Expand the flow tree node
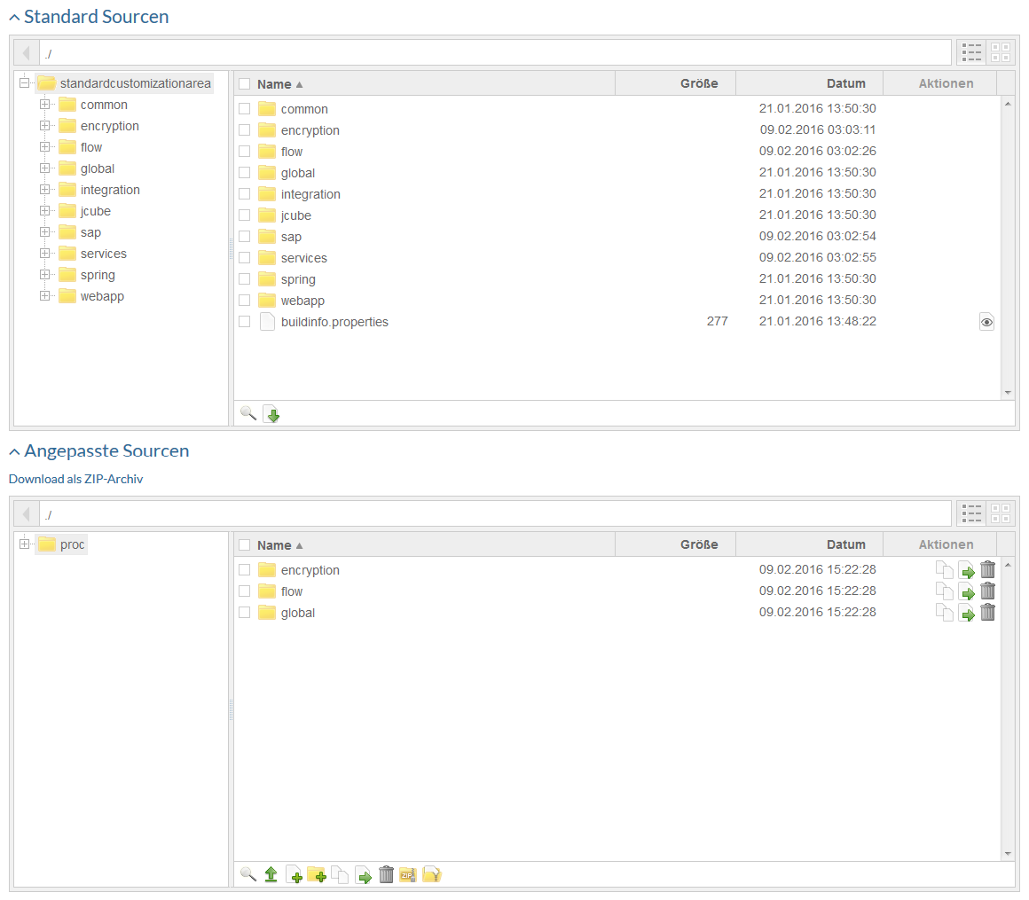The image size is (1029, 900). tap(44, 147)
